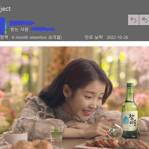149x149 pixels.
Task: Click the 정책 label
Action: [x=4, y=37]
